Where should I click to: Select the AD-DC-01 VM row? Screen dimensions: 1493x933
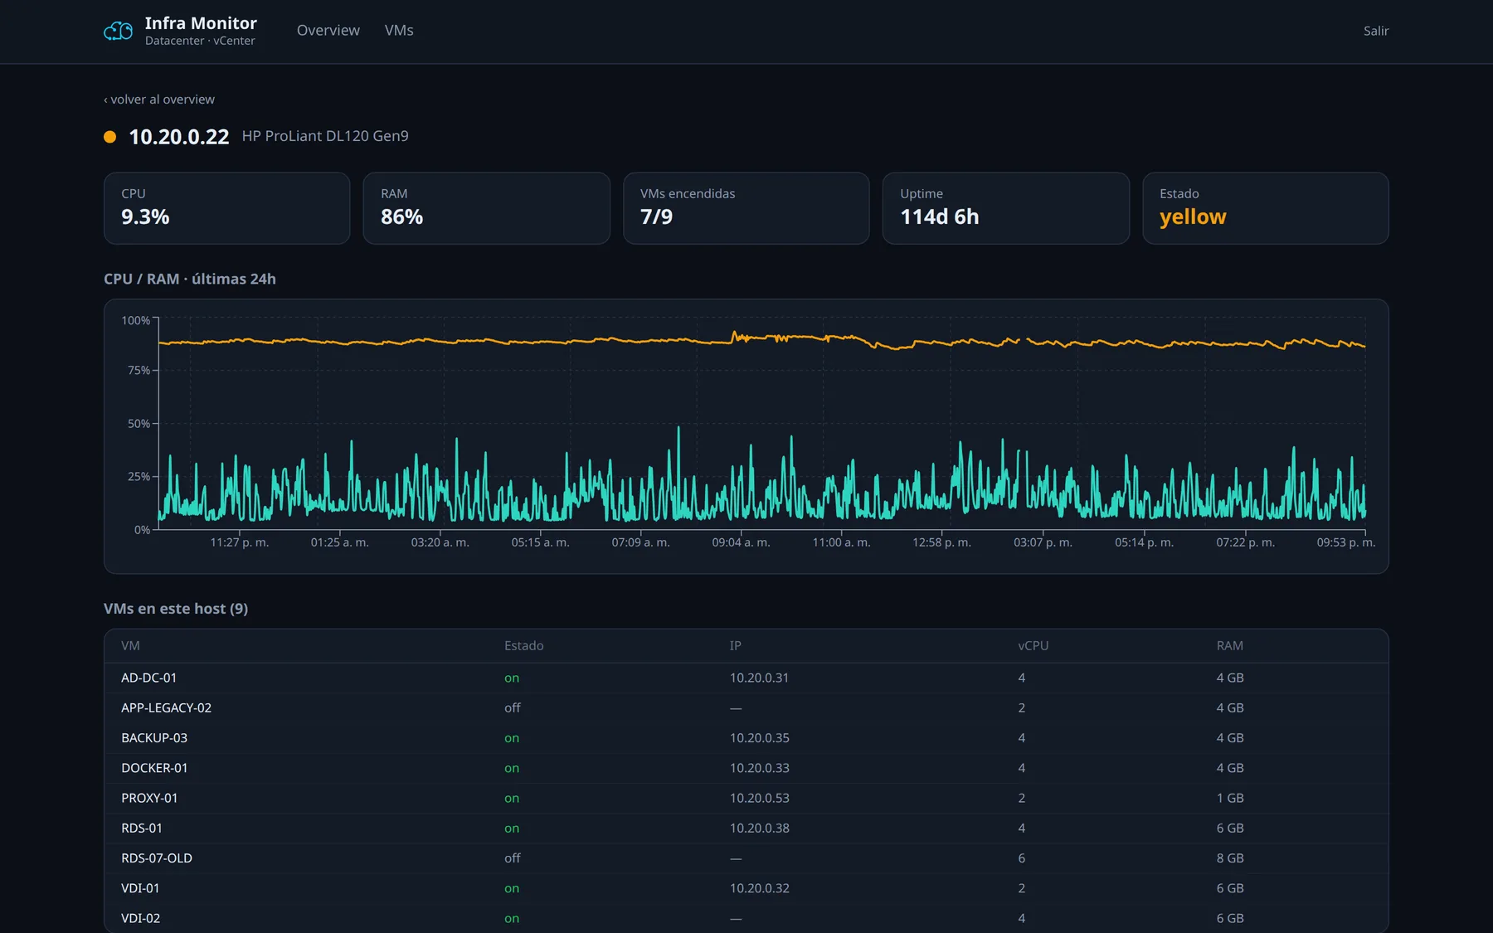click(x=746, y=678)
